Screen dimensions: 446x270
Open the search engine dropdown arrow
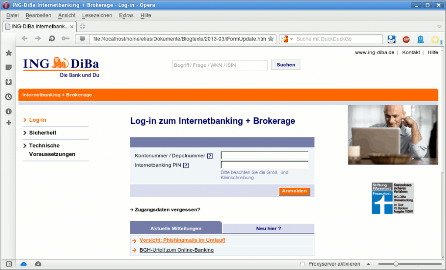(291, 39)
